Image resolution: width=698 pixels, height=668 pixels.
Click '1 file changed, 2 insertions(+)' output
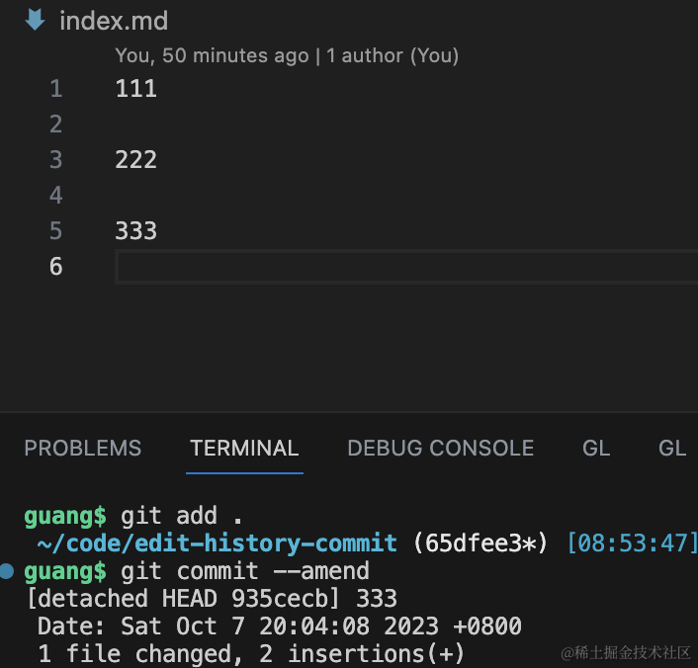coord(251,654)
